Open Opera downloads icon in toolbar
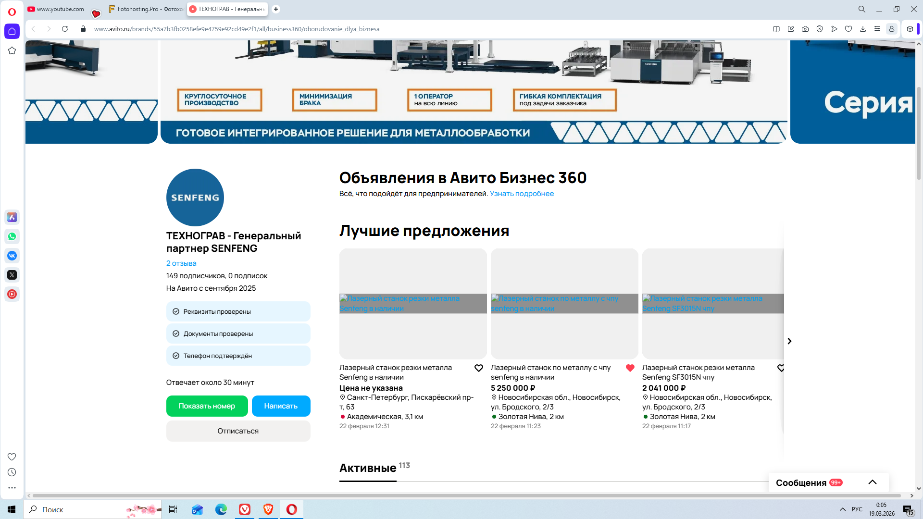 (863, 29)
